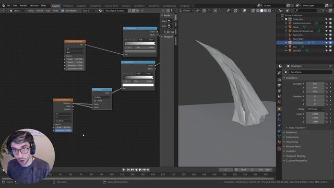Adjust the Randomness slider on Voronoi node
The image size is (334, 188).
63,131
